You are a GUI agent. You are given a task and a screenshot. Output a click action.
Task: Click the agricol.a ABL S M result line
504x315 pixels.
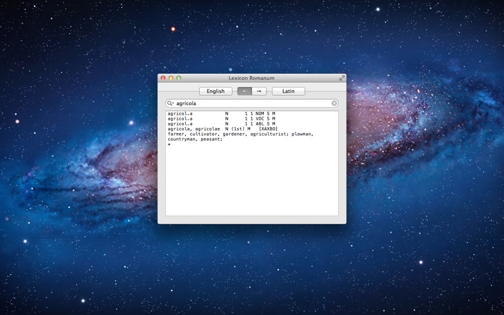click(221, 124)
